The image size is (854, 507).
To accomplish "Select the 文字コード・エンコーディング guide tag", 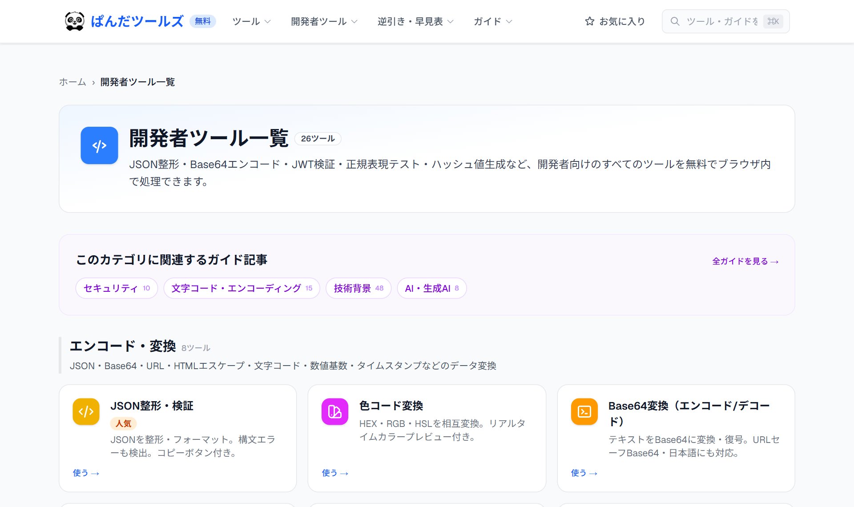I will (242, 288).
